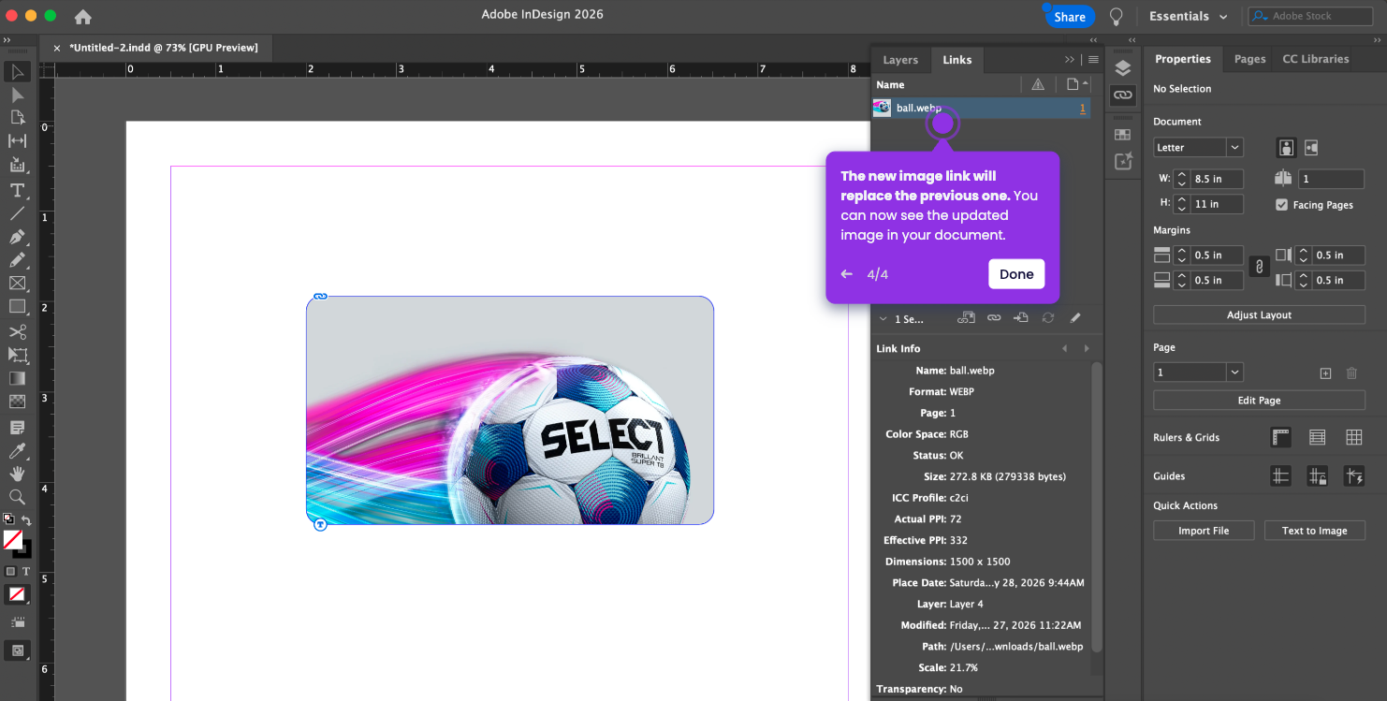Expand hidden panel tabs double-chevron in Links
This screenshot has height=701, width=1387.
(1070, 60)
